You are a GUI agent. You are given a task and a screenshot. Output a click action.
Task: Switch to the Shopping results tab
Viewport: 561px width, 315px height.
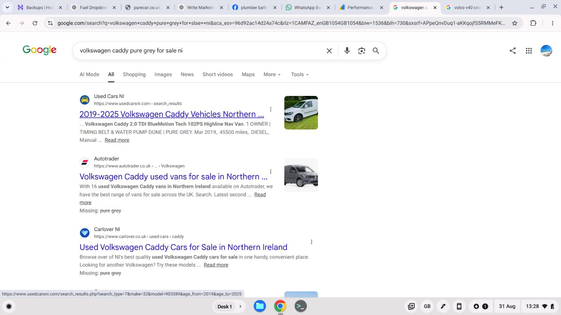coord(134,75)
